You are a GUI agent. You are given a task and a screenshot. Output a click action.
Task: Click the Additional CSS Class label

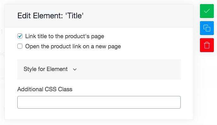tap(45, 89)
